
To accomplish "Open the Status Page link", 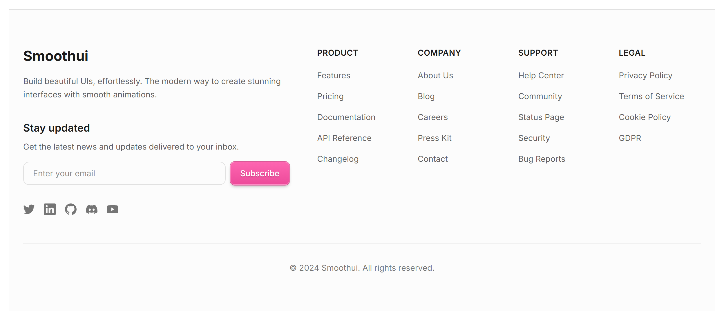I will [541, 117].
